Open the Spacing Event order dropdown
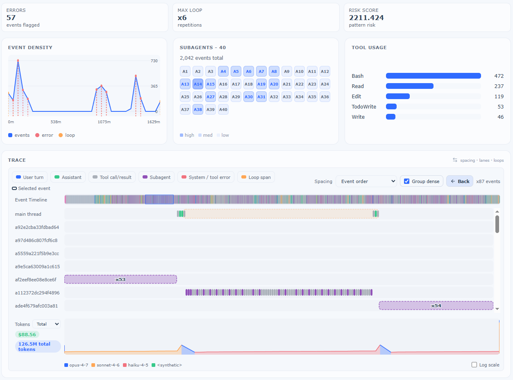This screenshot has width=513, height=380. (x=366, y=181)
